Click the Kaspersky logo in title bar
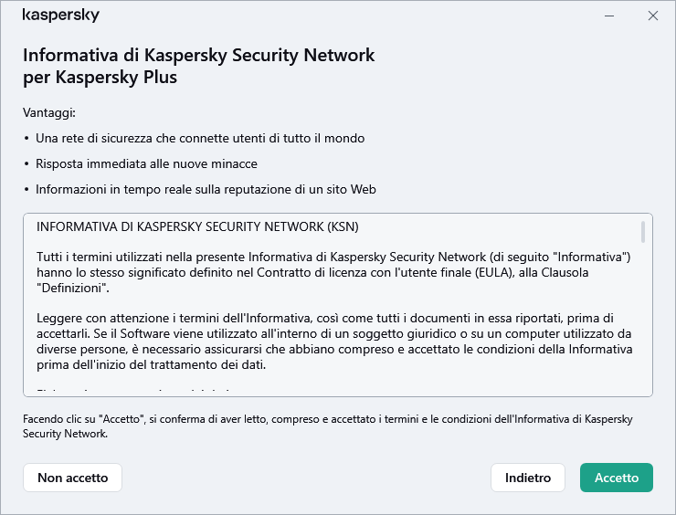Screen dimensions: 676x515 click(x=60, y=16)
